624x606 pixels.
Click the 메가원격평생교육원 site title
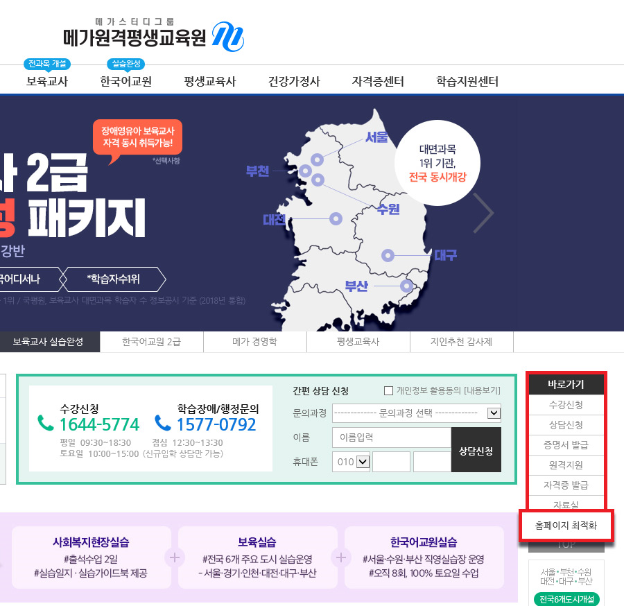(135, 37)
